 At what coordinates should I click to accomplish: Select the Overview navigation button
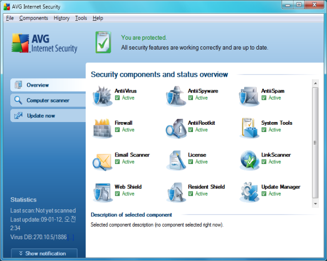pos(48,85)
